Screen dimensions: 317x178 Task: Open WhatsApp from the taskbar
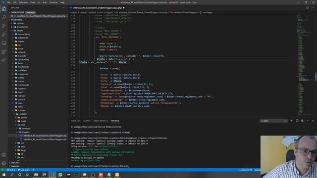coord(60,175)
